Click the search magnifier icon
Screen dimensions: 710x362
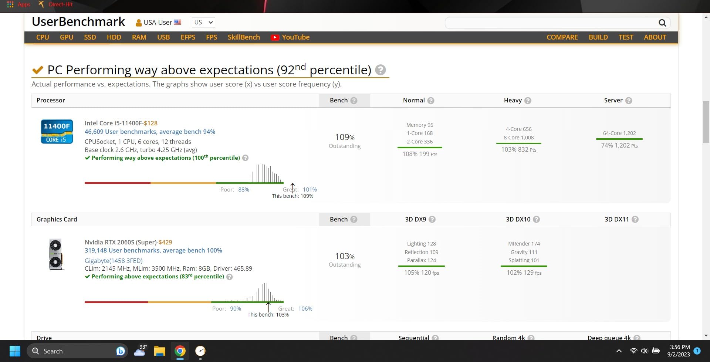662,23
